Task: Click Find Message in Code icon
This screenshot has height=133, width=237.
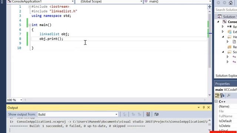Action: pos(125,114)
